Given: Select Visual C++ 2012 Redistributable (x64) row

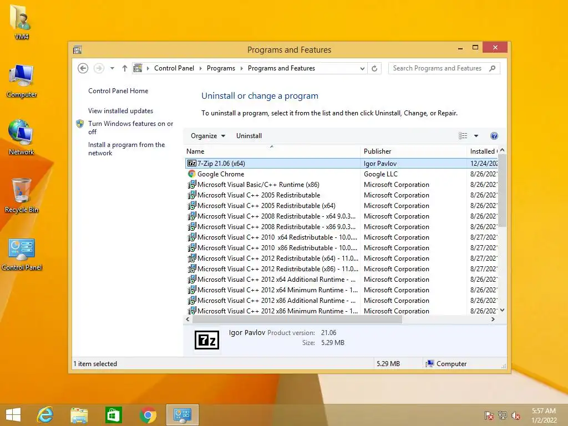Looking at the screenshot, I should point(341,258).
